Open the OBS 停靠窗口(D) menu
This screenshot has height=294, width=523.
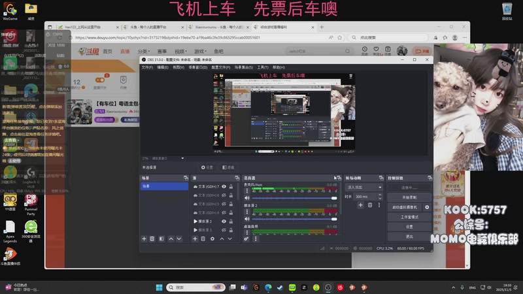pyautogui.click(x=198, y=67)
